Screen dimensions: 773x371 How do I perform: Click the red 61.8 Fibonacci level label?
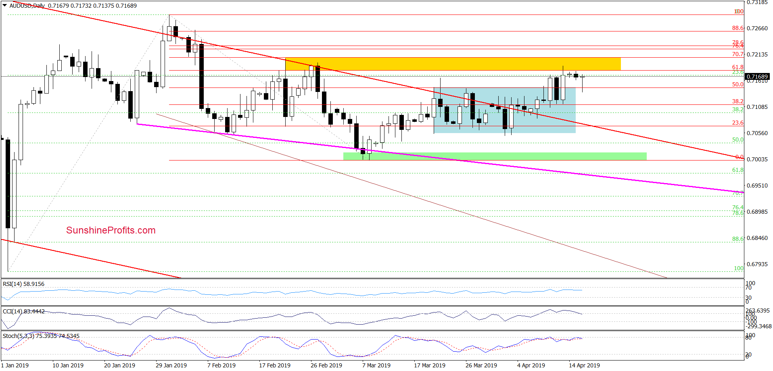click(738, 67)
